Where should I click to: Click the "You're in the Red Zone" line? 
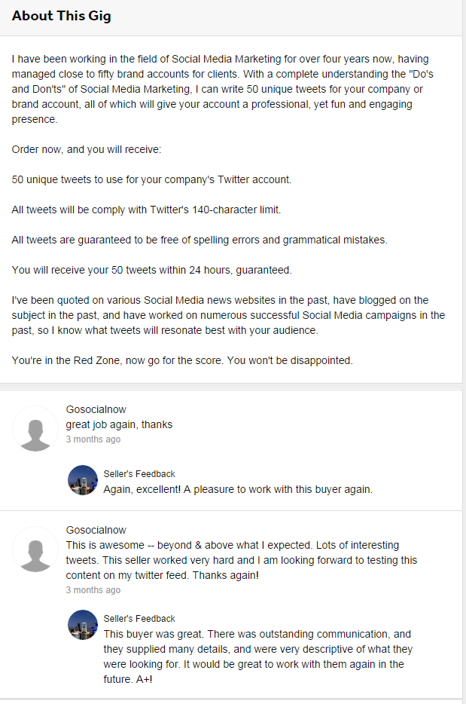(181, 360)
